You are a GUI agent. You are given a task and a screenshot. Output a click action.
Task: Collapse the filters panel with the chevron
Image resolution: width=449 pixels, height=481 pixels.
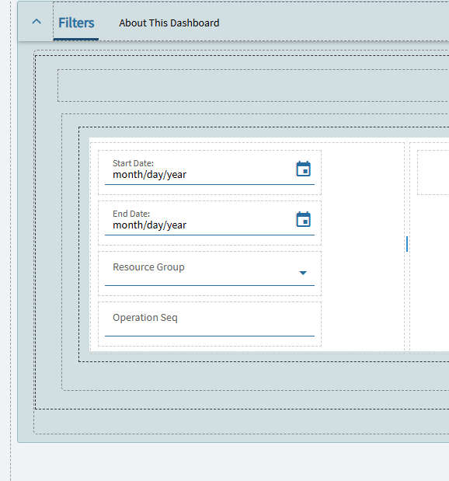click(37, 22)
